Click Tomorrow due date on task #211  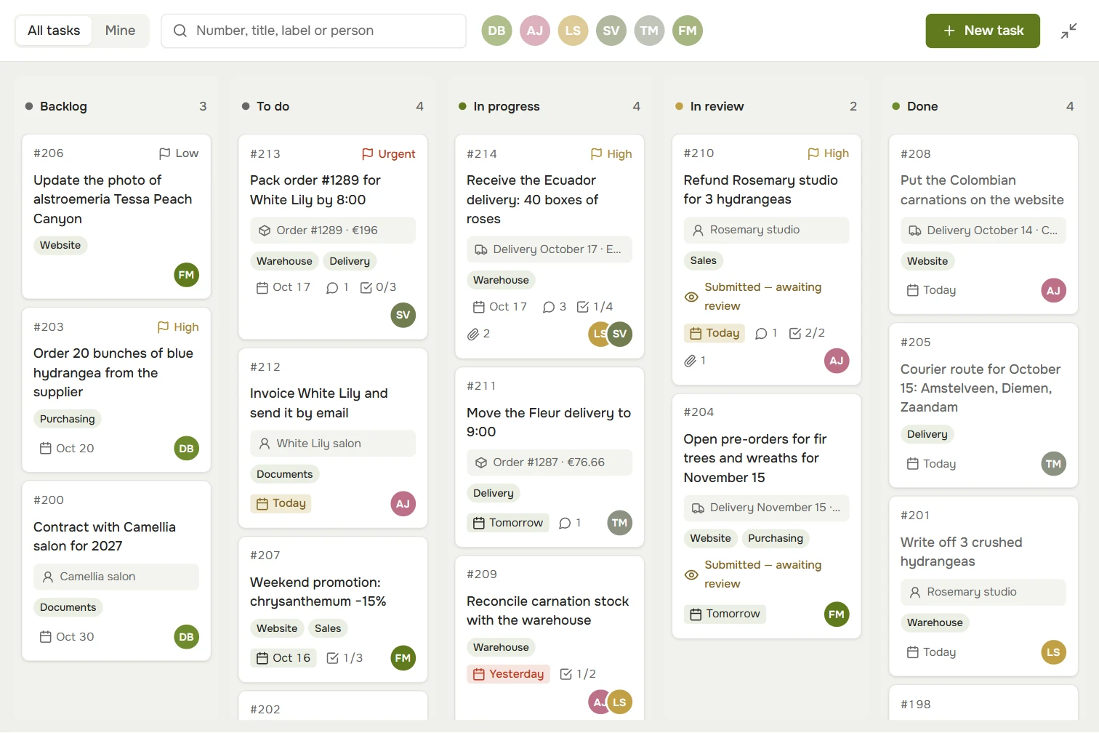coord(508,523)
